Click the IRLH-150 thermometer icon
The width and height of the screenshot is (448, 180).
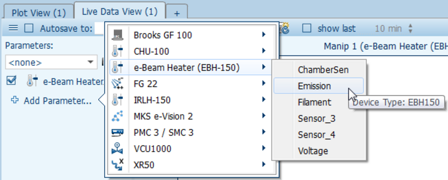tap(117, 100)
